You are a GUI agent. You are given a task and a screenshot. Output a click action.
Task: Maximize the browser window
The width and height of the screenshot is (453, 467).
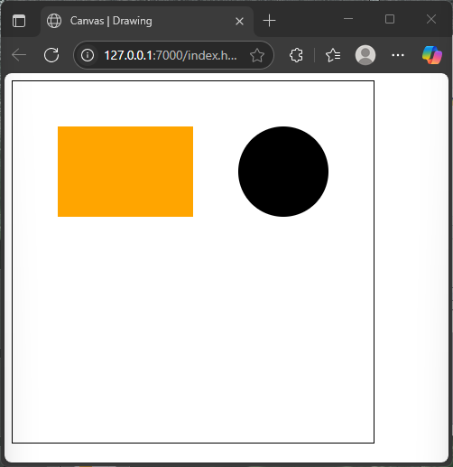390,19
